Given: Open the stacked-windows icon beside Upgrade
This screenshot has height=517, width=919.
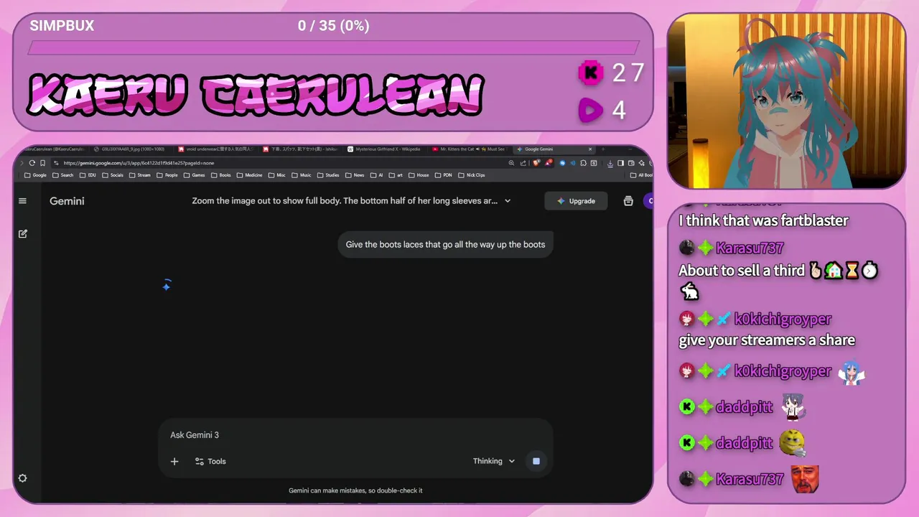Looking at the screenshot, I should click(628, 201).
